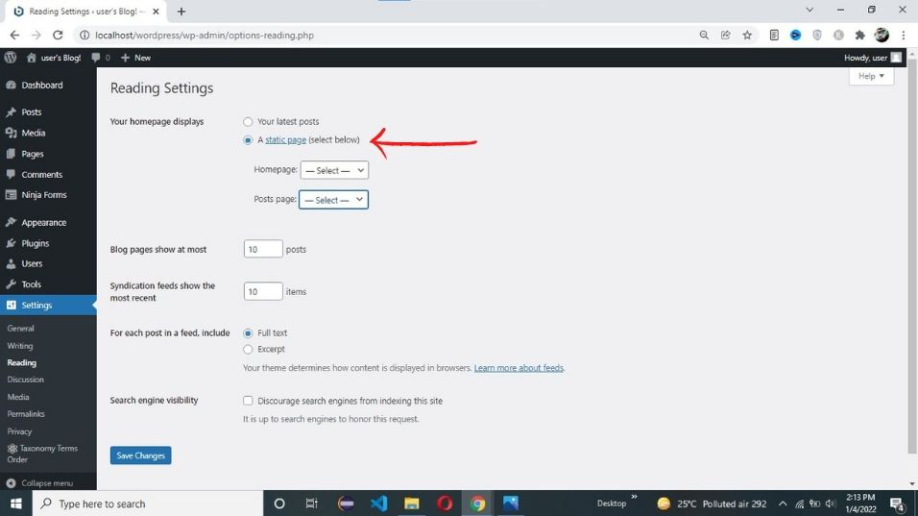Select the A static page radio
The image size is (918, 516).
coord(248,140)
